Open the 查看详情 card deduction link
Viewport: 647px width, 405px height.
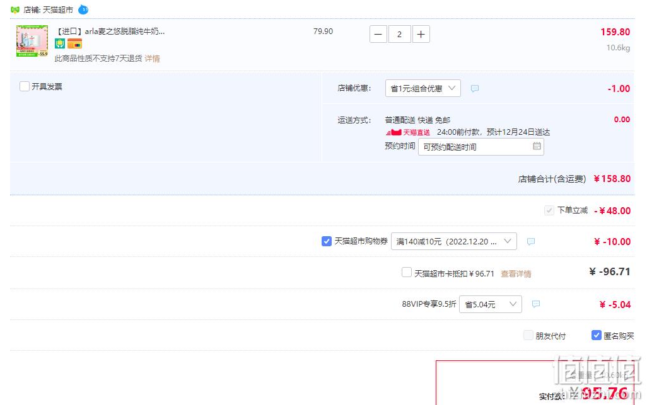516,273
